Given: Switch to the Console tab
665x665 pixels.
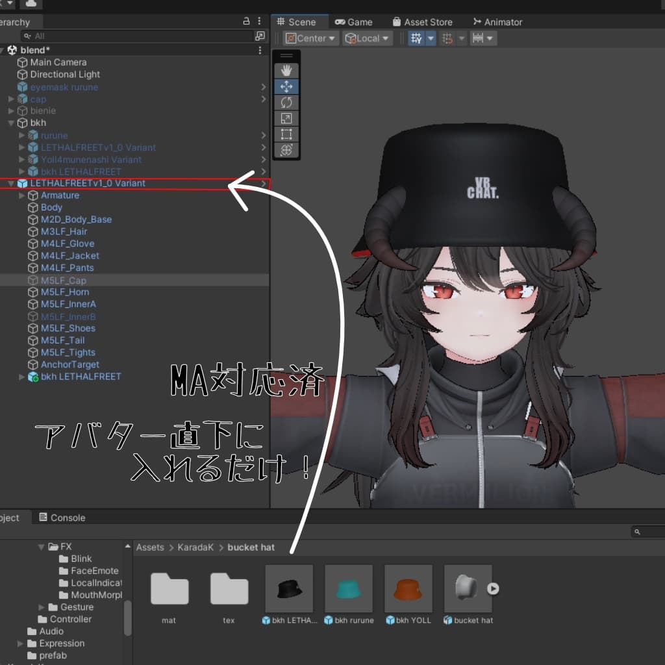Looking at the screenshot, I should click(62, 518).
